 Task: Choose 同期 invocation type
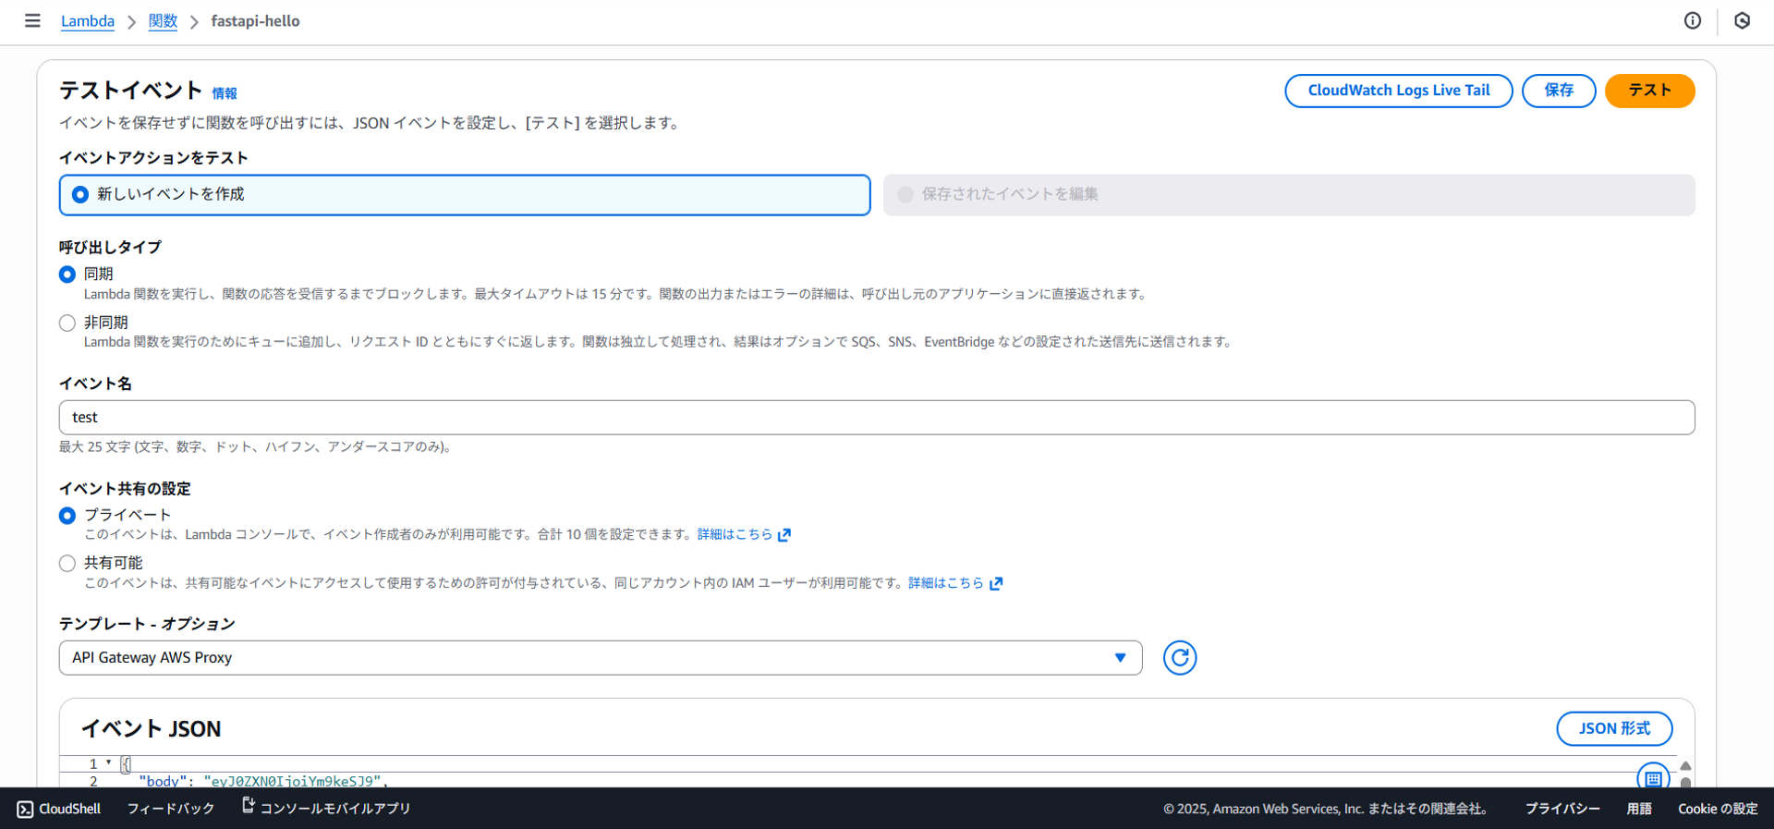67,274
